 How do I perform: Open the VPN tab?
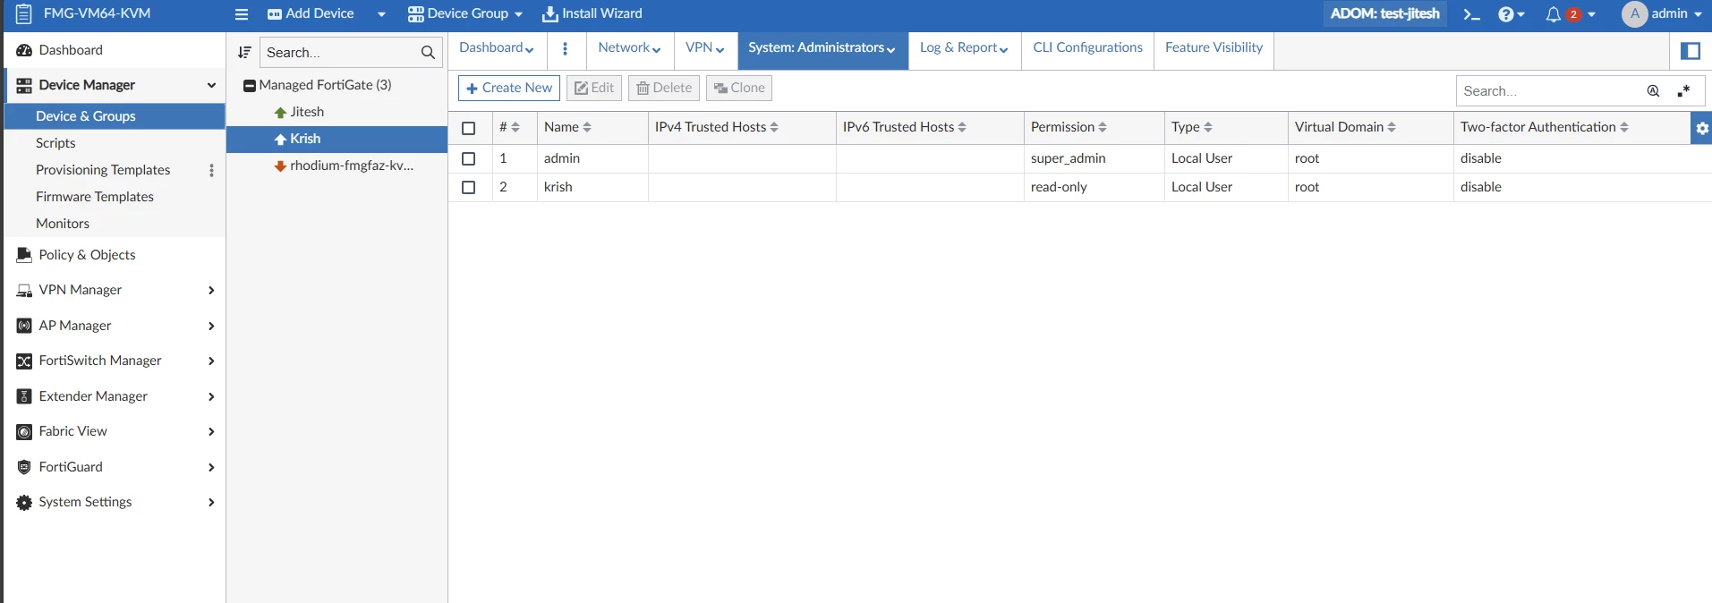(x=704, y=48)
